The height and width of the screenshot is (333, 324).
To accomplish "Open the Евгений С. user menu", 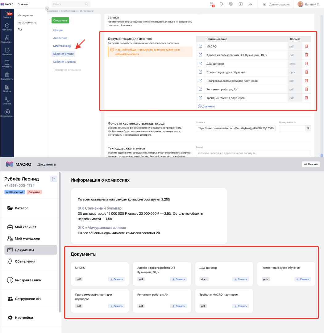I will pos(308,4).
